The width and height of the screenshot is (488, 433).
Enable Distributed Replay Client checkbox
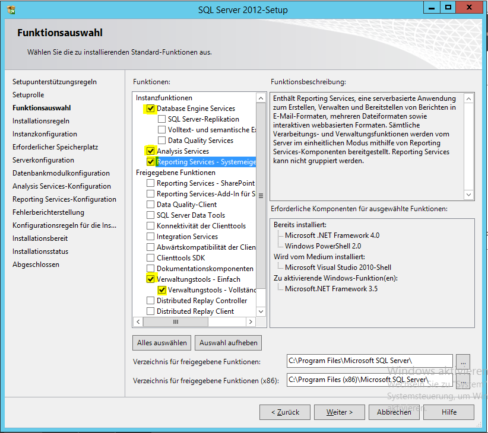[151, 311]
